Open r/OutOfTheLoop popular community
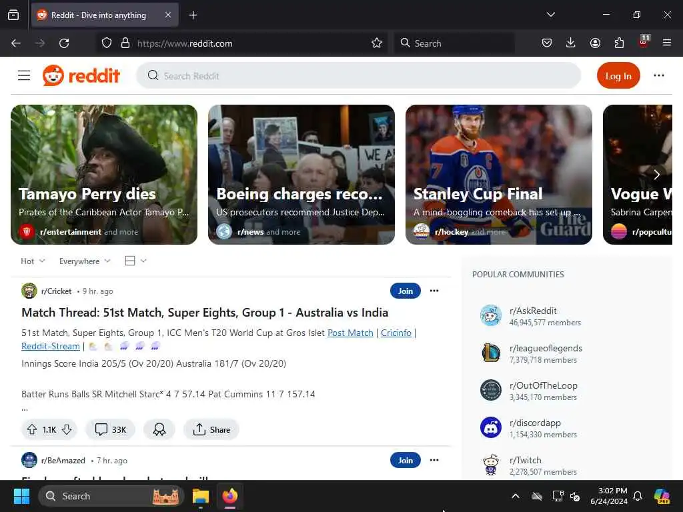683x512 pixels. 543,386
